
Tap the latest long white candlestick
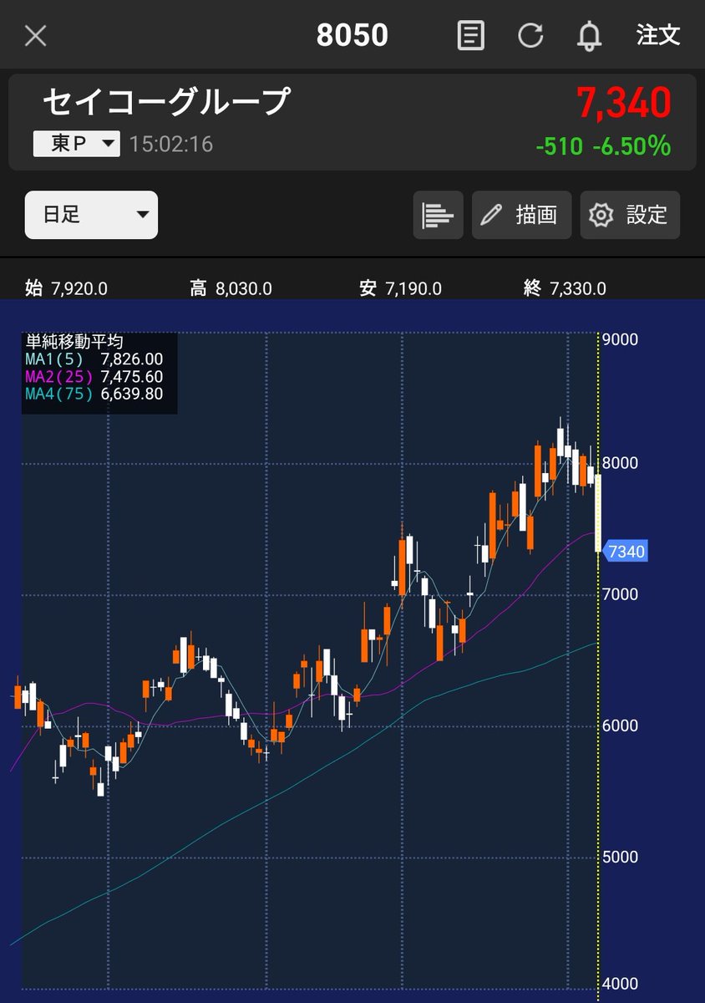[x=598, y=512]
